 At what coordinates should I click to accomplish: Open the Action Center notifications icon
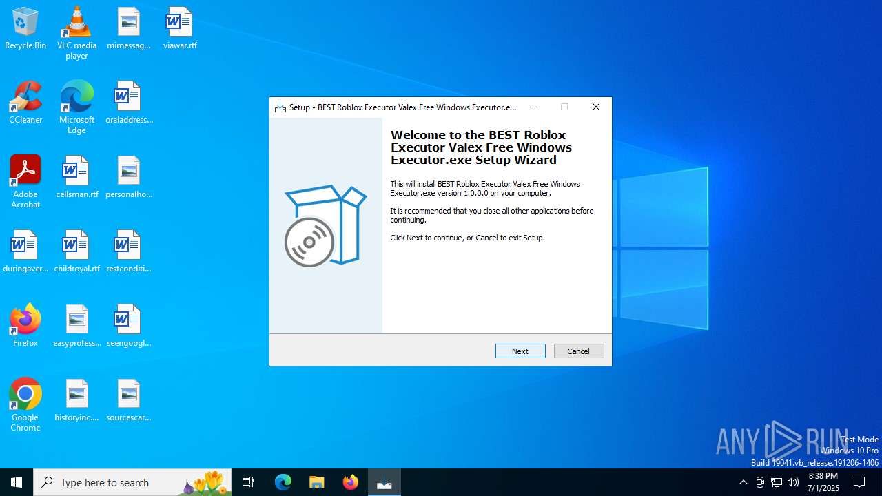860,482
